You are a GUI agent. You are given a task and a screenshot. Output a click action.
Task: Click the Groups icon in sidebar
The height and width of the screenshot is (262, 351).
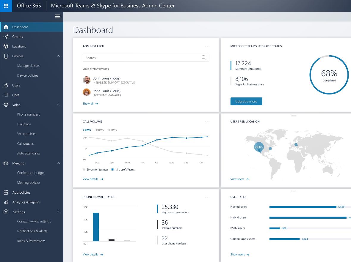6,37
